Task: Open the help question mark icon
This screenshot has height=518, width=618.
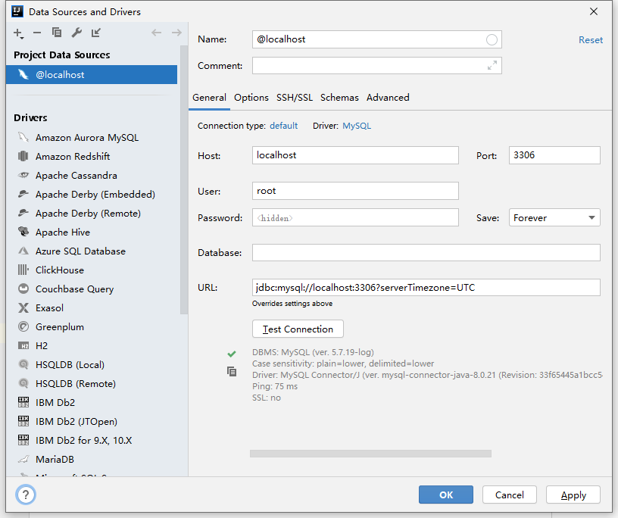Action: pyautogui.click(x=26, y=495)
